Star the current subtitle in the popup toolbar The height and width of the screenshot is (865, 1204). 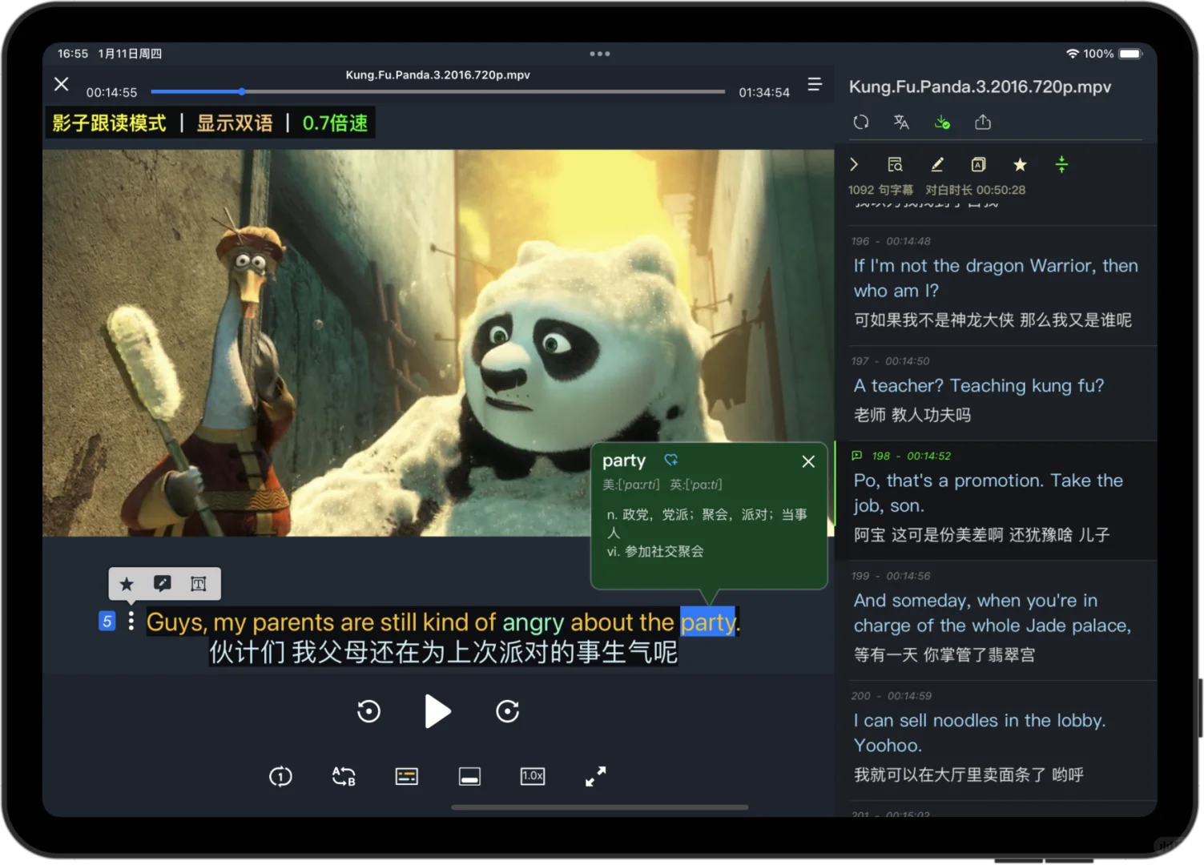coord(127,584)
